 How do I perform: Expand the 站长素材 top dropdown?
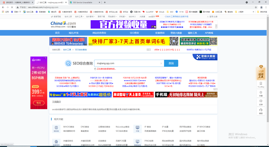click(x=91, y=17)
